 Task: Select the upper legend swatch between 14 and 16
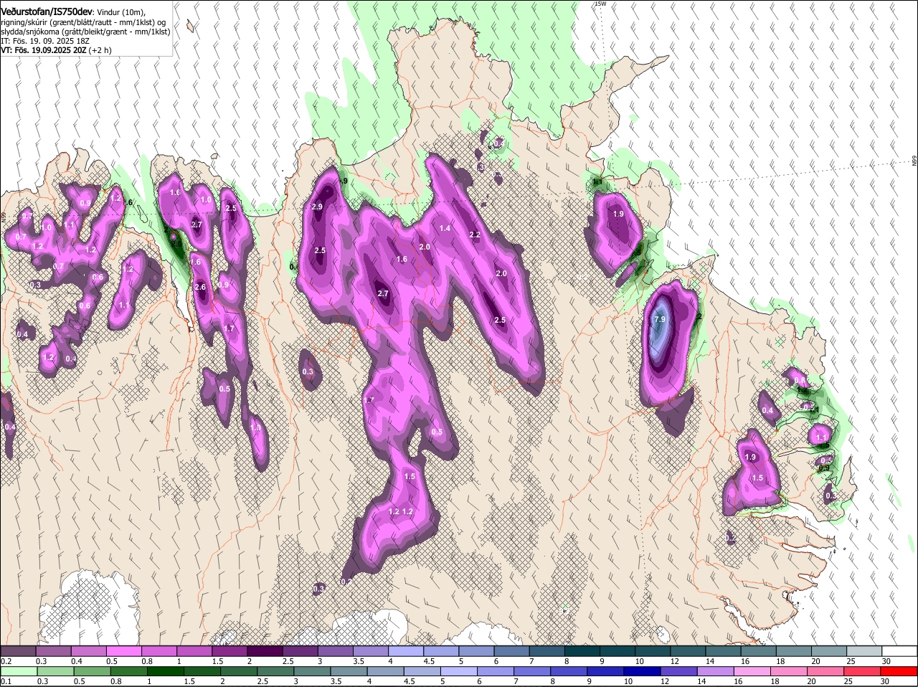(x=723, y=651)
